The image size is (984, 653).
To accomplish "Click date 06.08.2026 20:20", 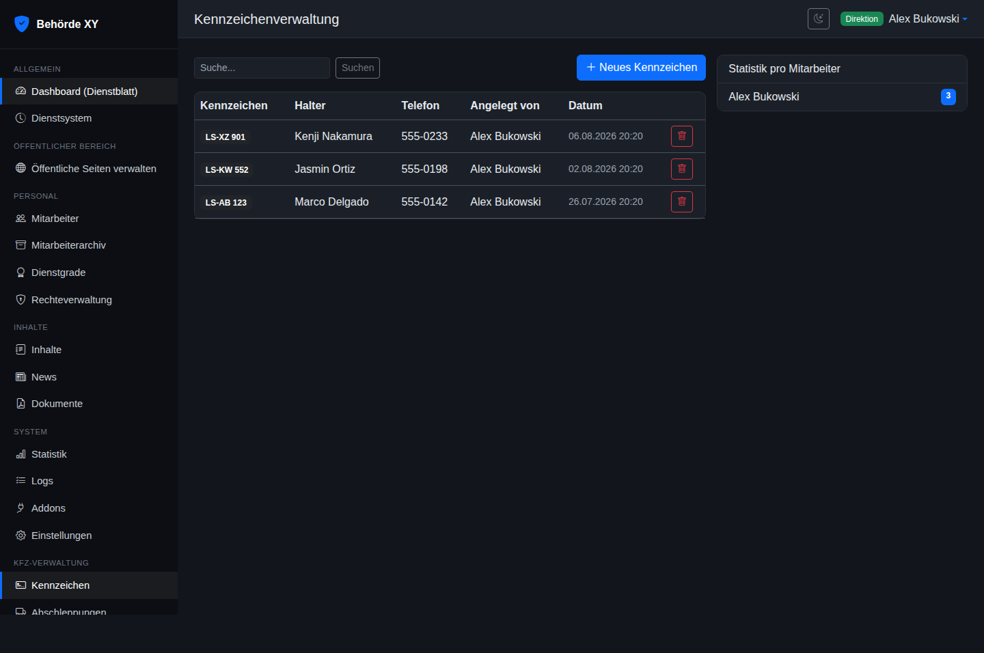I will coord(605,136).
